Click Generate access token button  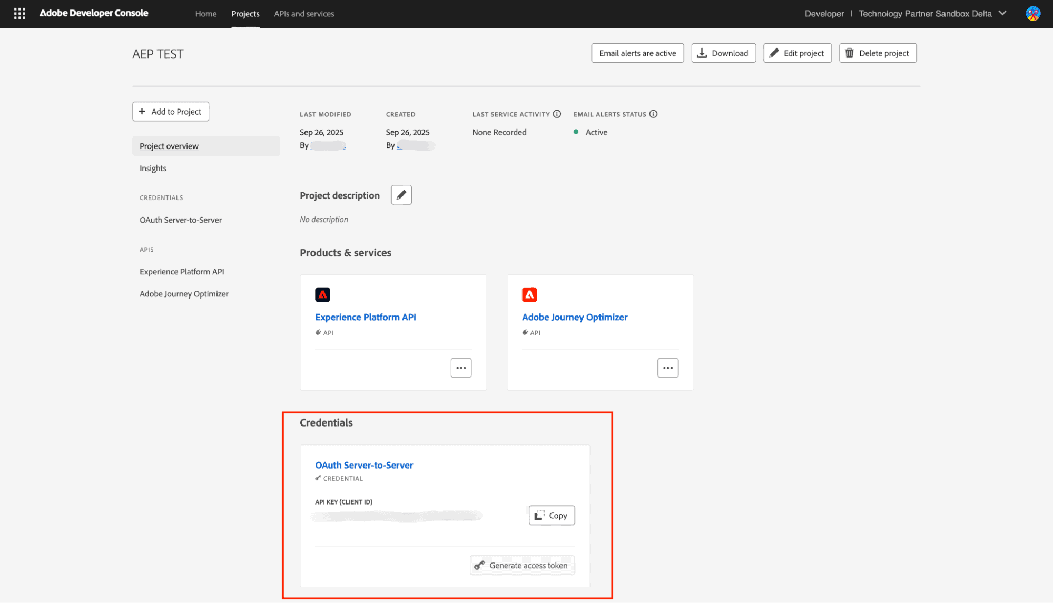[522, 566]
